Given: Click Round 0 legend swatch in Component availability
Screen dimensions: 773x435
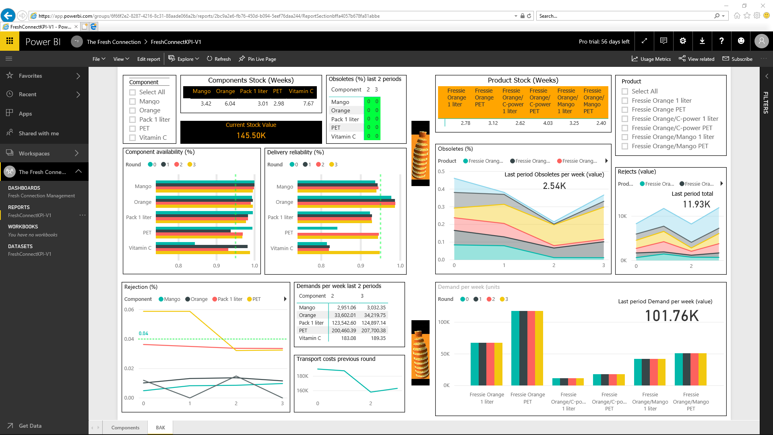Looking at the screenshot, I should click(150, 164).
